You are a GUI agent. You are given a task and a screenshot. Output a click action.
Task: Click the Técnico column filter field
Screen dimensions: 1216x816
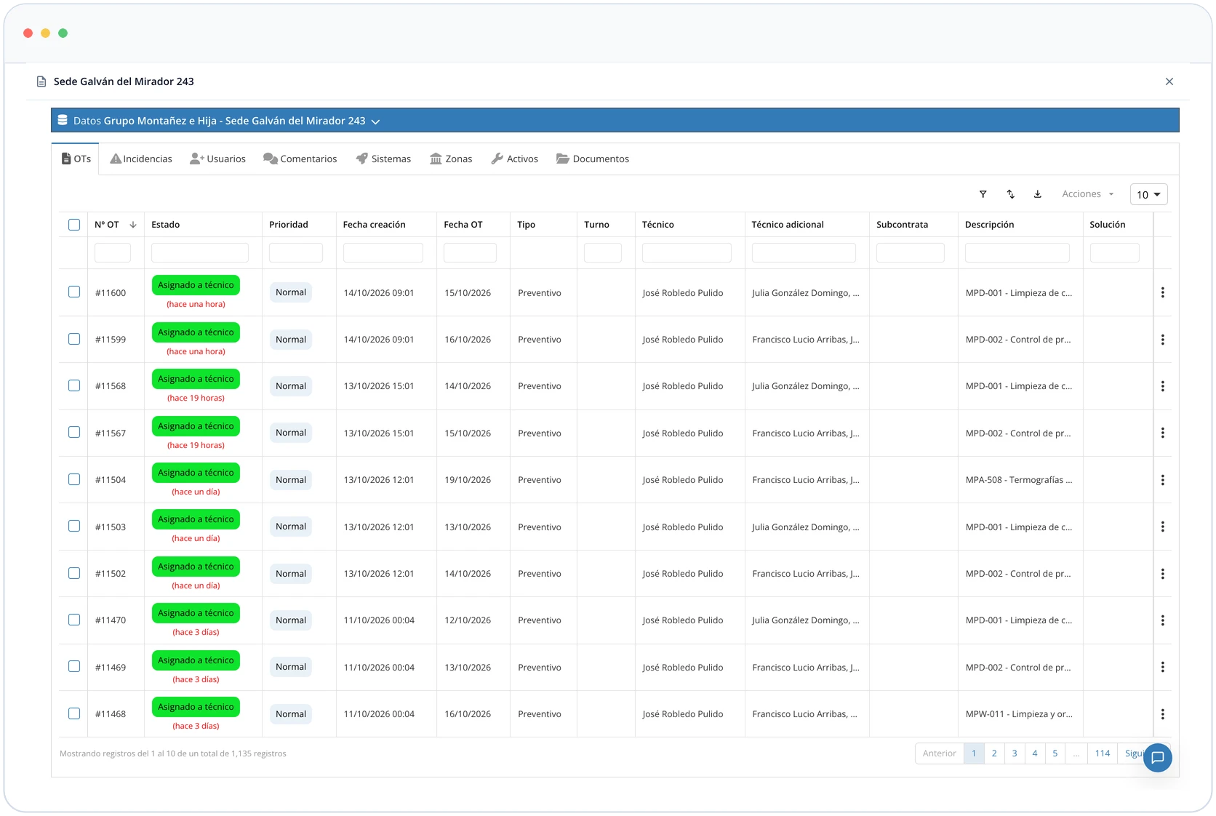click(x=687, y=253)
